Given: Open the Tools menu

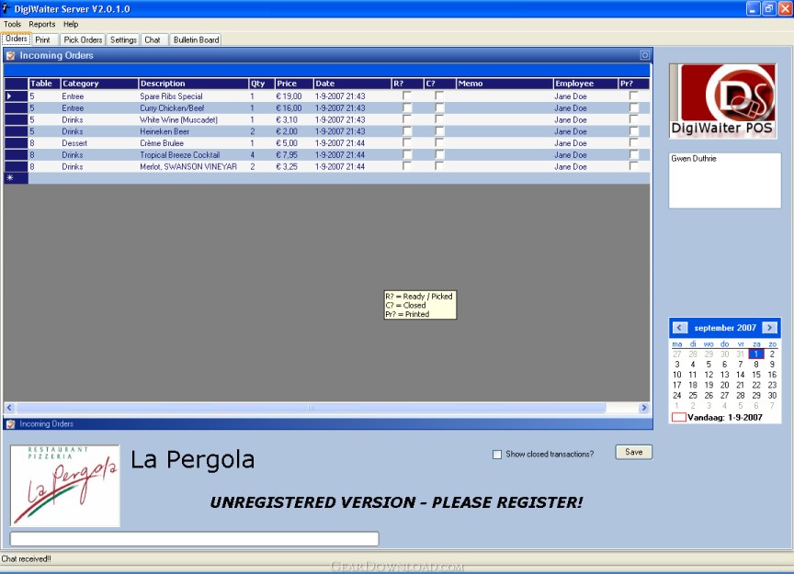Looking at the screenshot, I should click(x=12, y=24).
